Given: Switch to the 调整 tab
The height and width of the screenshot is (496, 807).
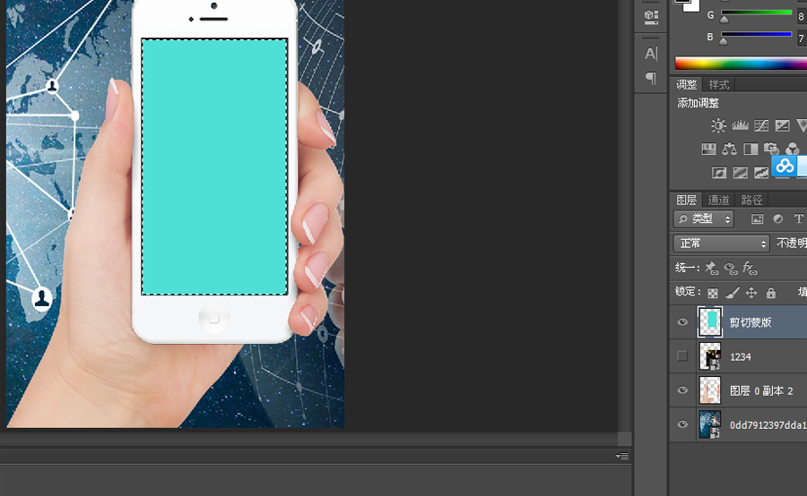Looking at the screenshot, I should pos(686,84).
